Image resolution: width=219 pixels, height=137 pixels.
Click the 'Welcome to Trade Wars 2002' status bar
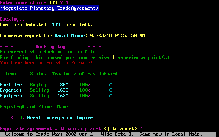coord(108,134)
